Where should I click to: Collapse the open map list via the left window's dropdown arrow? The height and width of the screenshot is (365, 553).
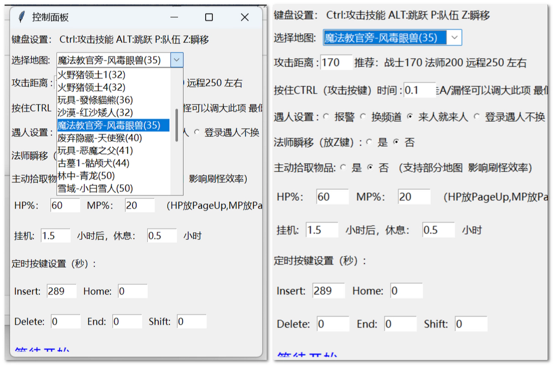[177, 60]
